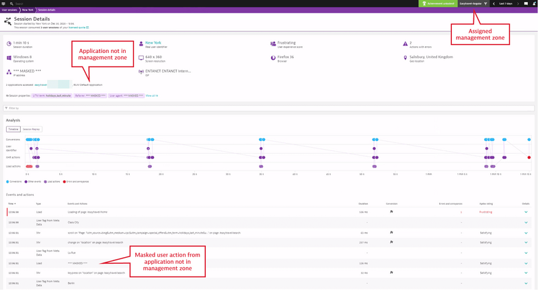Toggle the Load actions legend item

pos(52,181)
